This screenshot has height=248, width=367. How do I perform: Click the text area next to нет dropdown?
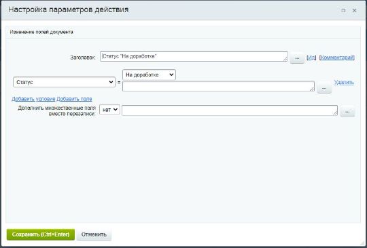pyautogui.click(x=230, y=110)
